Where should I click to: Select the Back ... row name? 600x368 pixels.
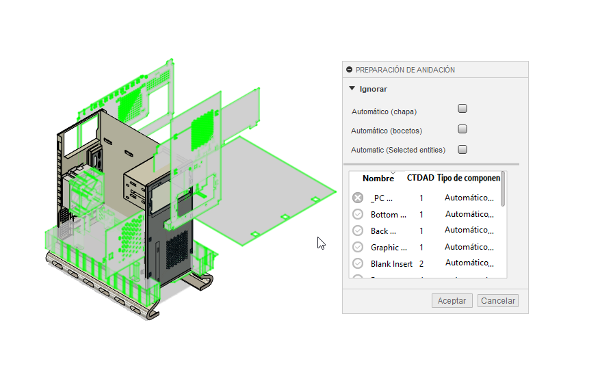(x=383, y=231)
